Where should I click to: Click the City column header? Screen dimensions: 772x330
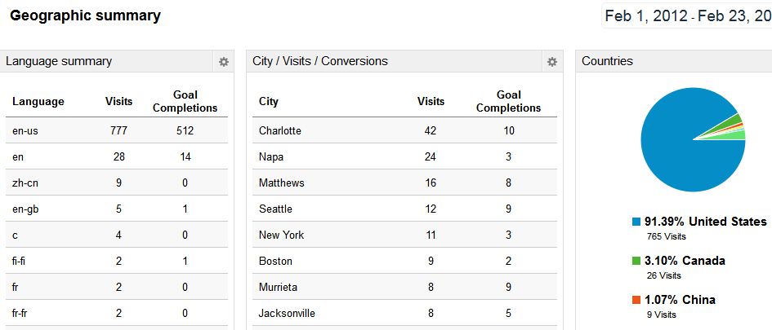pos(268,102)
